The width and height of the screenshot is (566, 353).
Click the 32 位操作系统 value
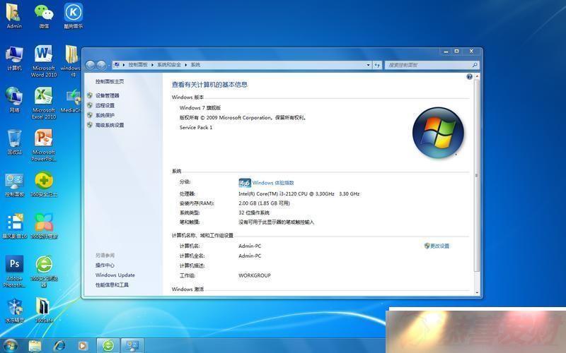(x=254, y=213)
